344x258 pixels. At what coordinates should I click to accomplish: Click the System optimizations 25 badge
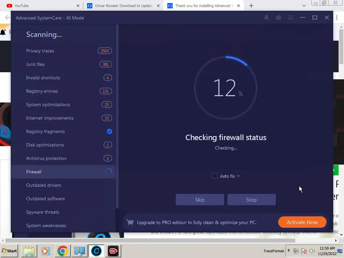pyautogui.click(x=107, y=105)
